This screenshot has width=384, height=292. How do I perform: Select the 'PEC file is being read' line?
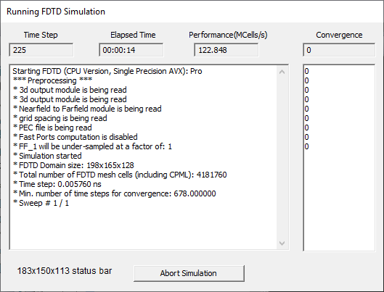pyautogui.click(x=52, y=128)
